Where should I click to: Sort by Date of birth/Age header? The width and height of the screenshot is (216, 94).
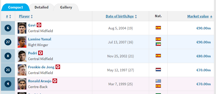coord(120,16)
